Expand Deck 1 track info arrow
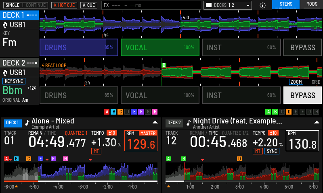 [155, 122]
